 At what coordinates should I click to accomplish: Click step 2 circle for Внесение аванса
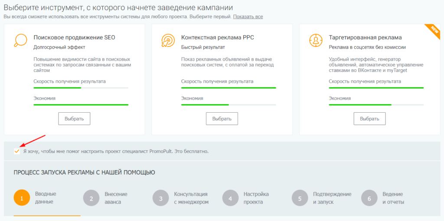[x=91, y=198]
